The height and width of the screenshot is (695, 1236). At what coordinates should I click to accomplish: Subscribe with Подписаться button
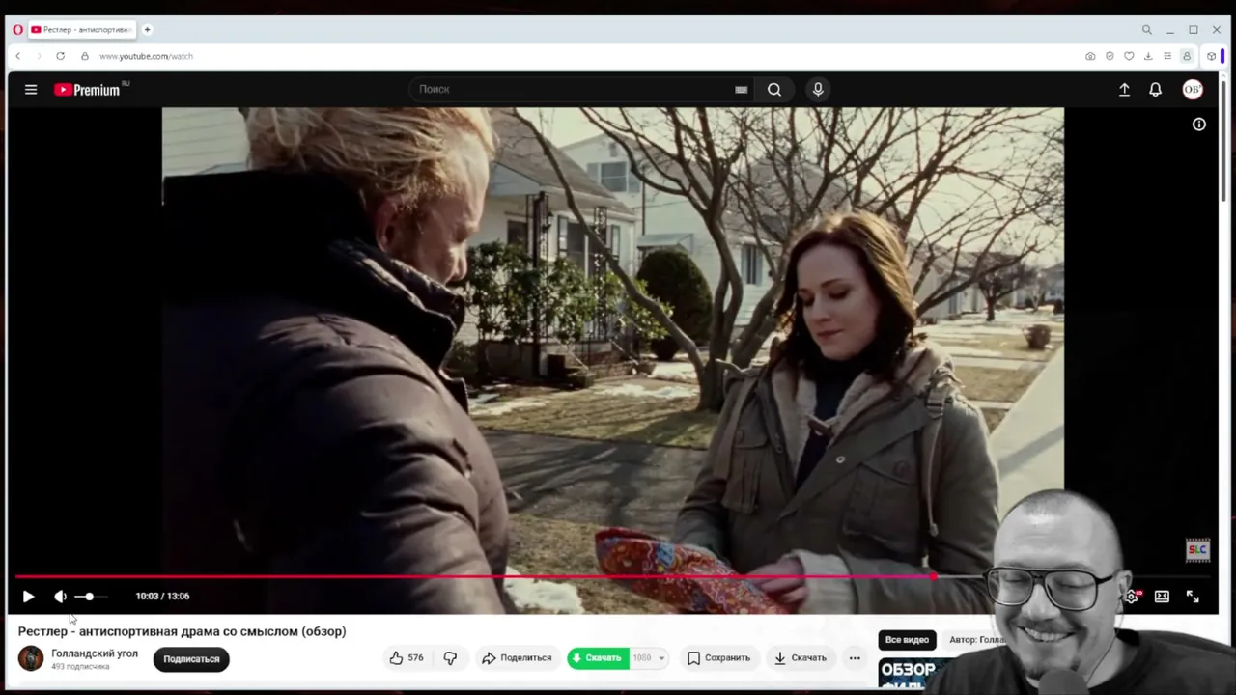pyautogui.click(x=191, y=659)
